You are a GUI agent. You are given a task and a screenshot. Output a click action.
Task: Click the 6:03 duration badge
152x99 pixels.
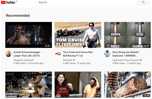coord(98,46)
